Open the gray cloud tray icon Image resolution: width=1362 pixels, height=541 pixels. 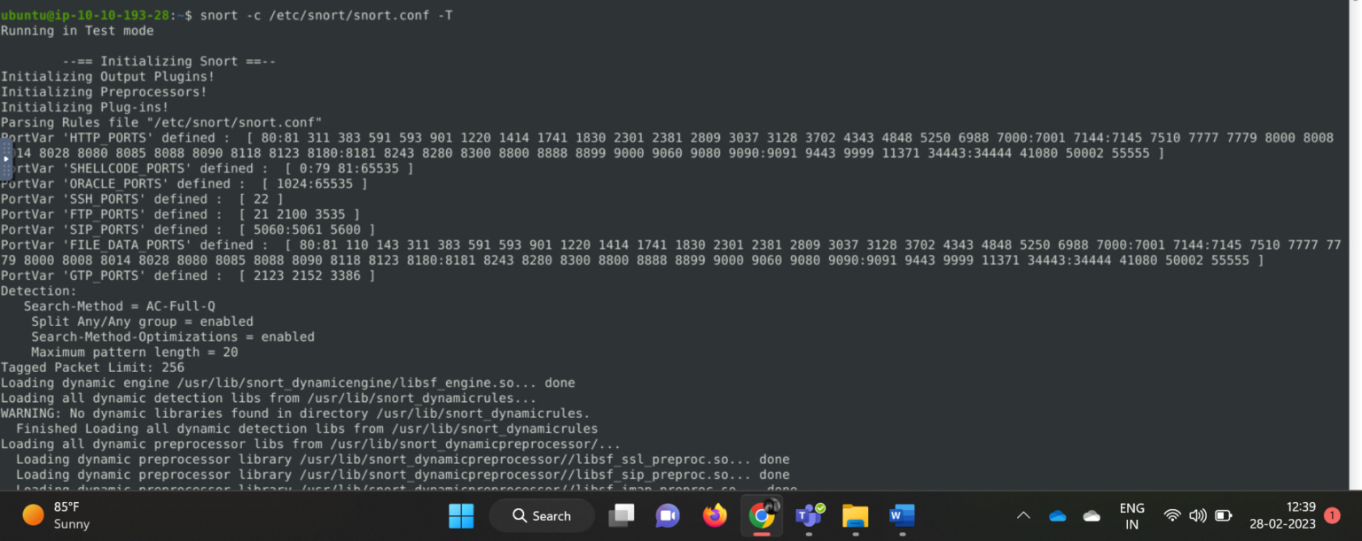click(x=1092, y=515)
